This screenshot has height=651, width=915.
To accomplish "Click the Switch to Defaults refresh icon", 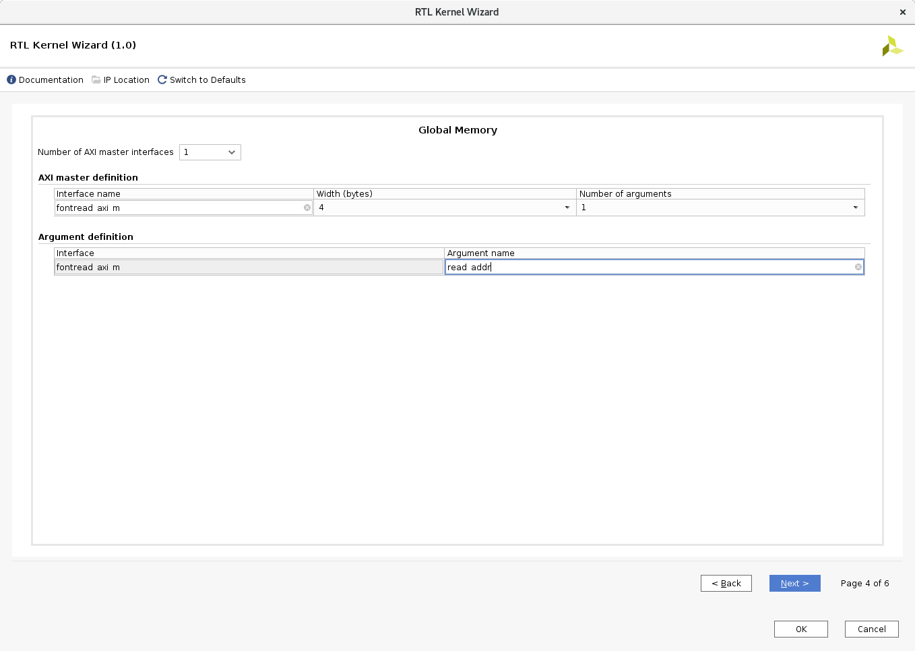I will (x=162, y=80).
